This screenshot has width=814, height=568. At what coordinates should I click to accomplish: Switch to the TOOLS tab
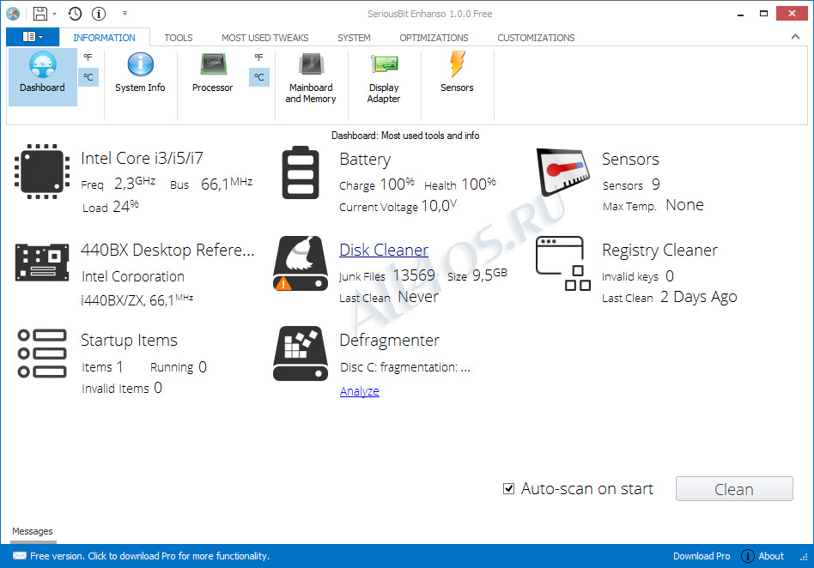click(179, 38)
